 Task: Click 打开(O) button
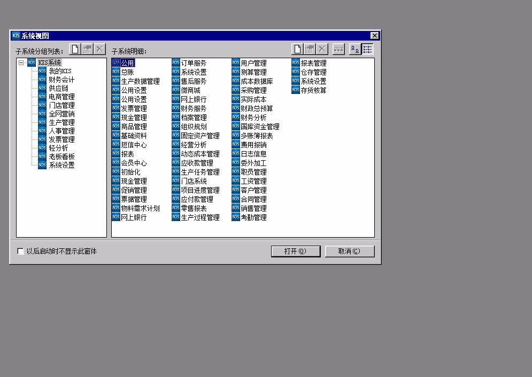[x=296, y=252]
